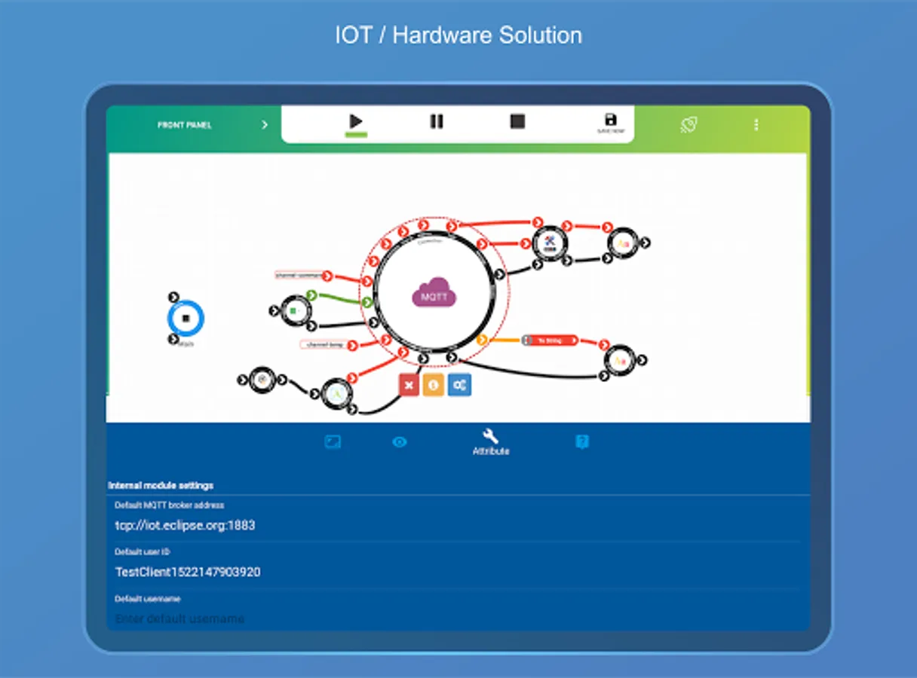The height and width of the screenshot is (678, 917).
Task: Open the help question-mark tab
Action: (x=581, y=442)
